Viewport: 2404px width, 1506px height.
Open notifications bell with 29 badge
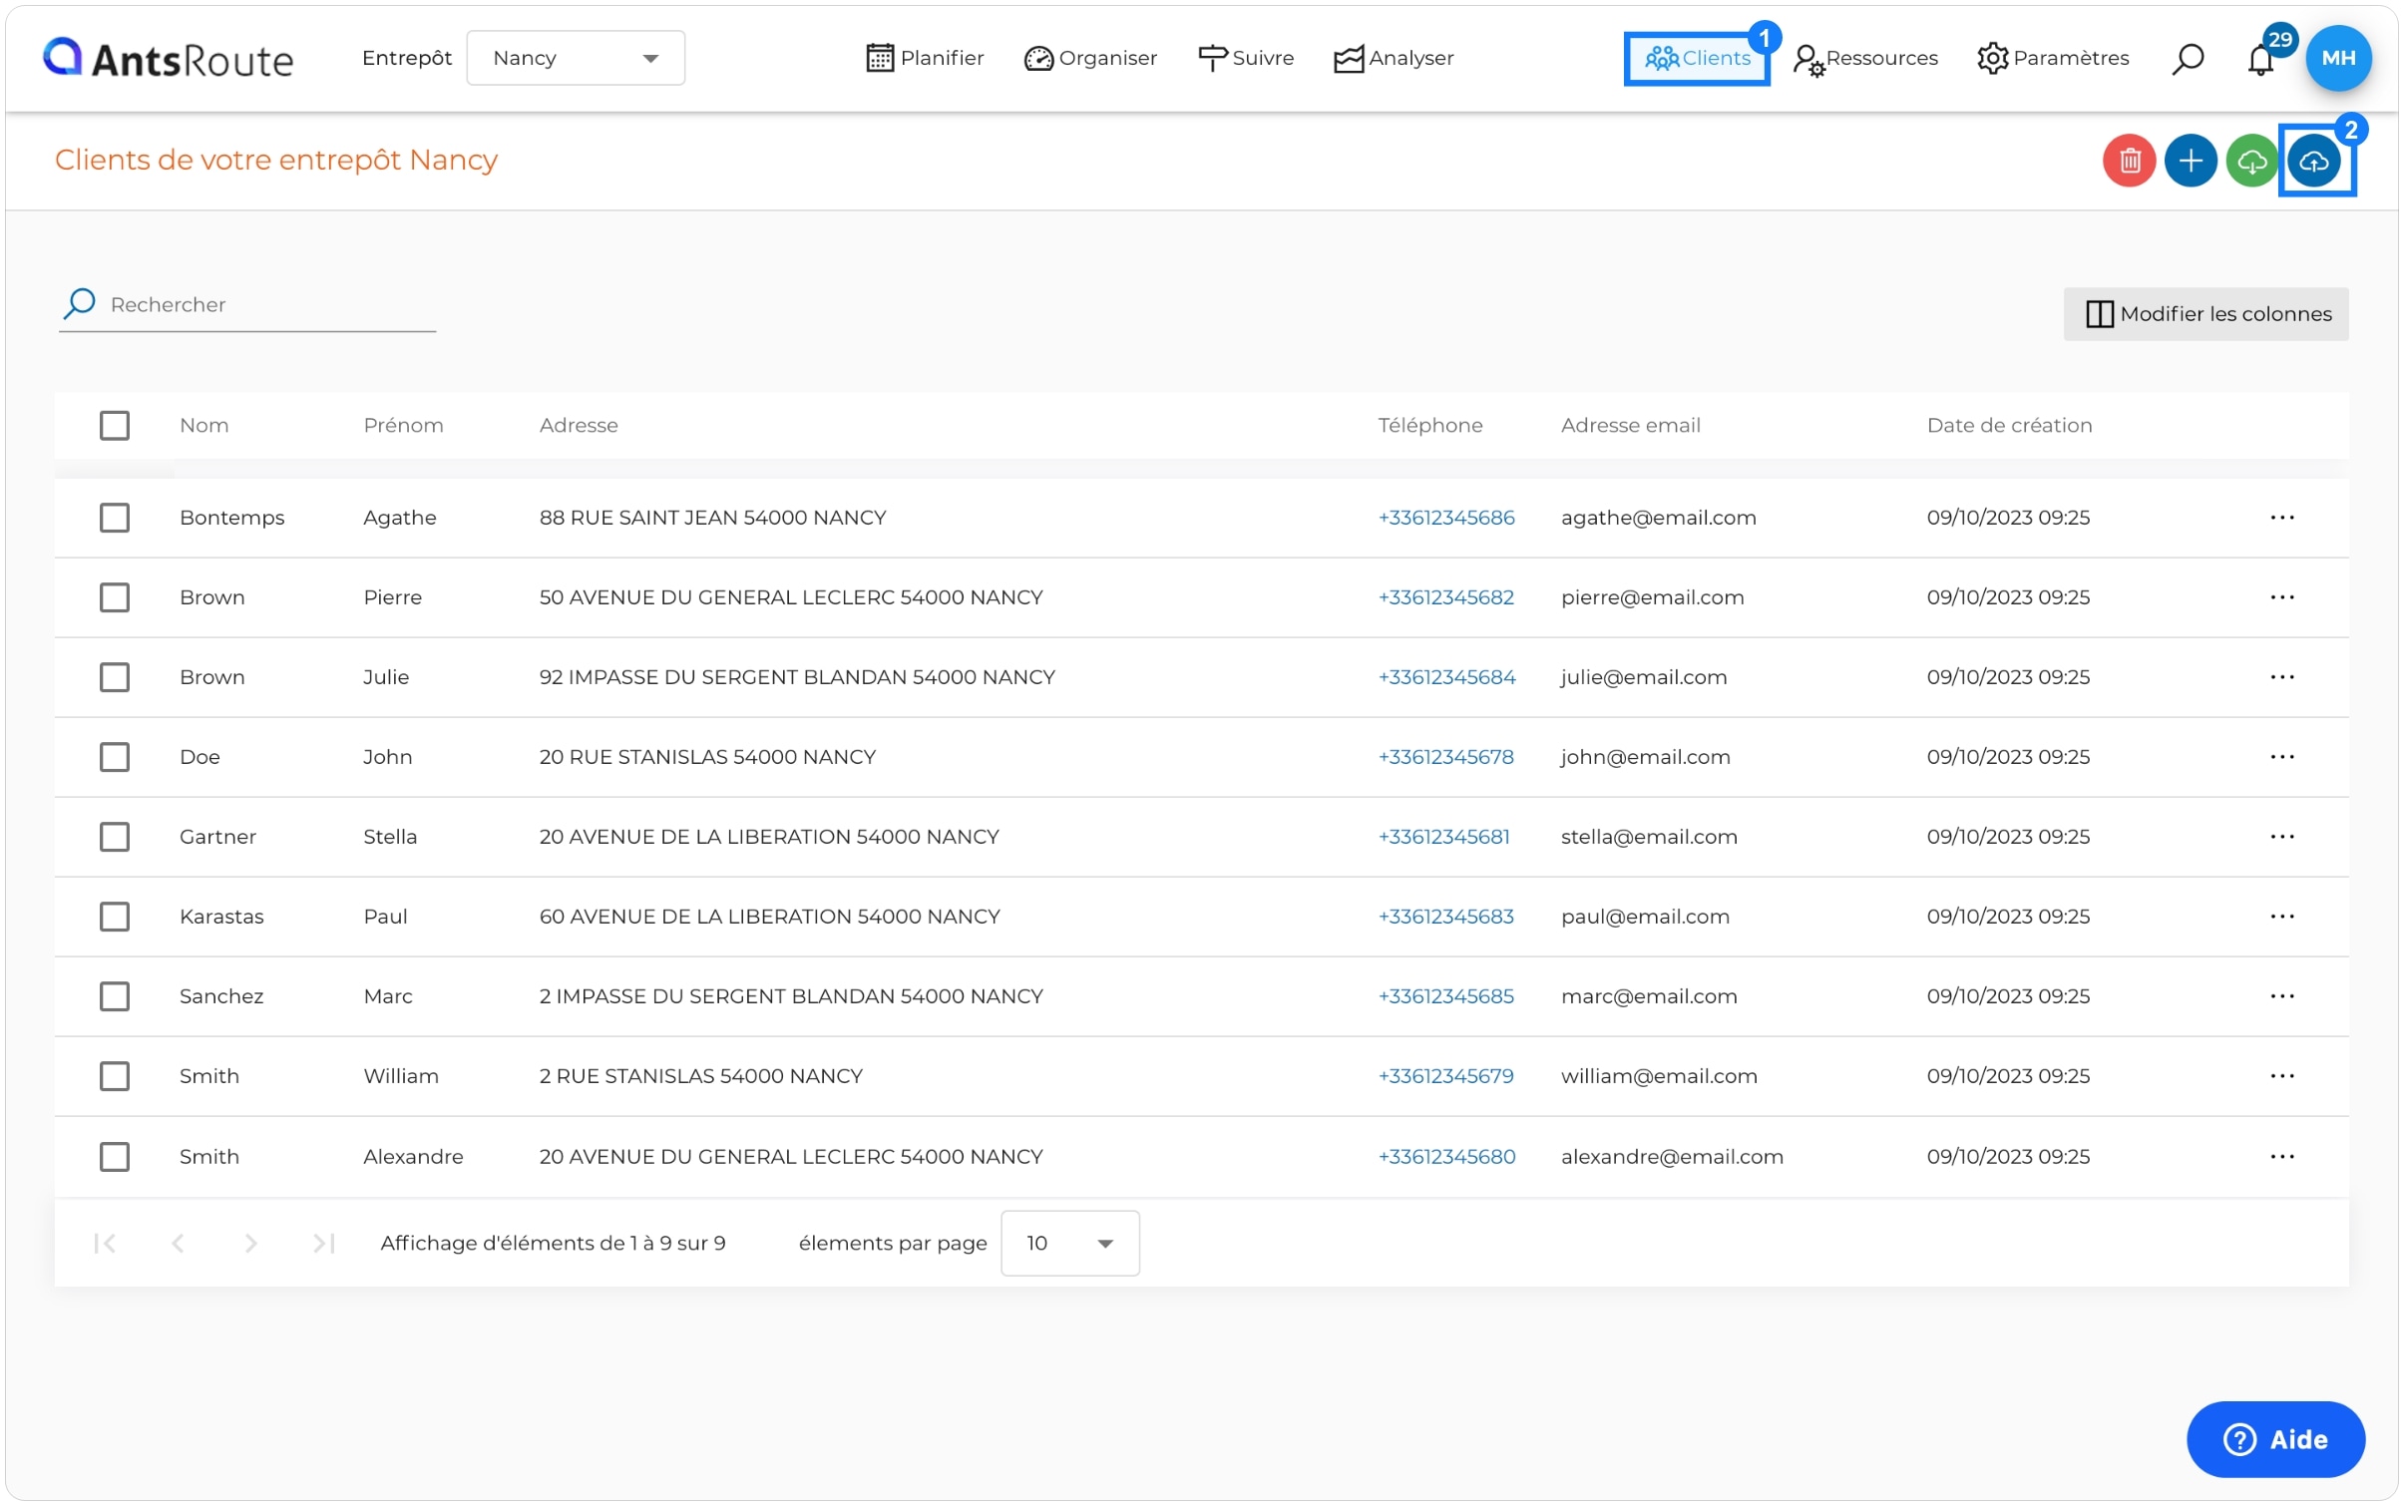pos(2260,60)
